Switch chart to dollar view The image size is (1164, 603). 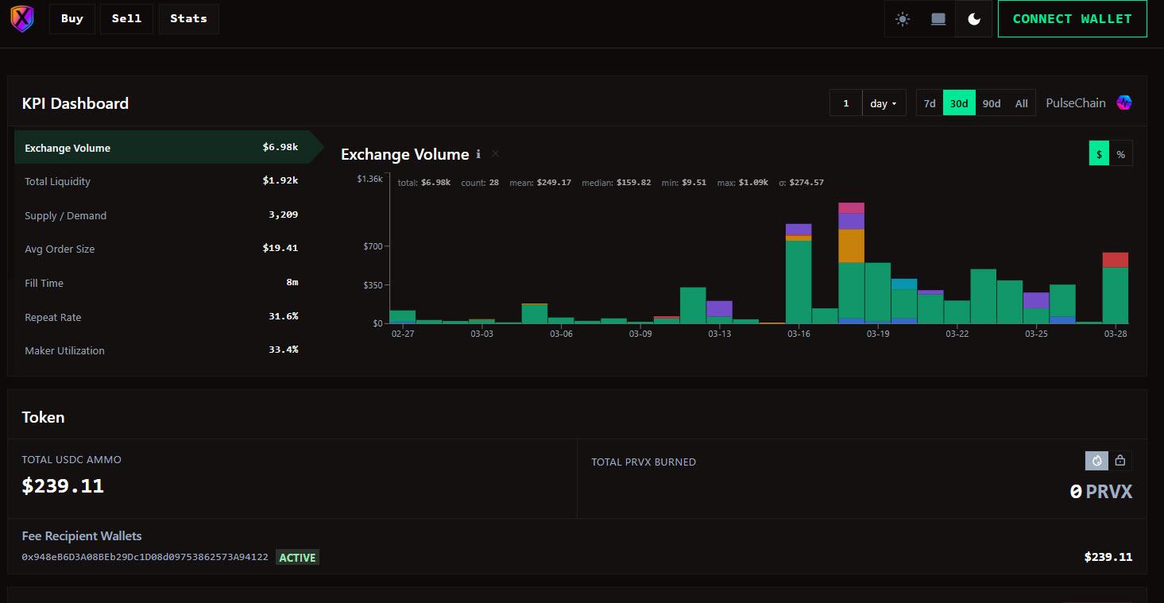click(x=1099, y=154)
